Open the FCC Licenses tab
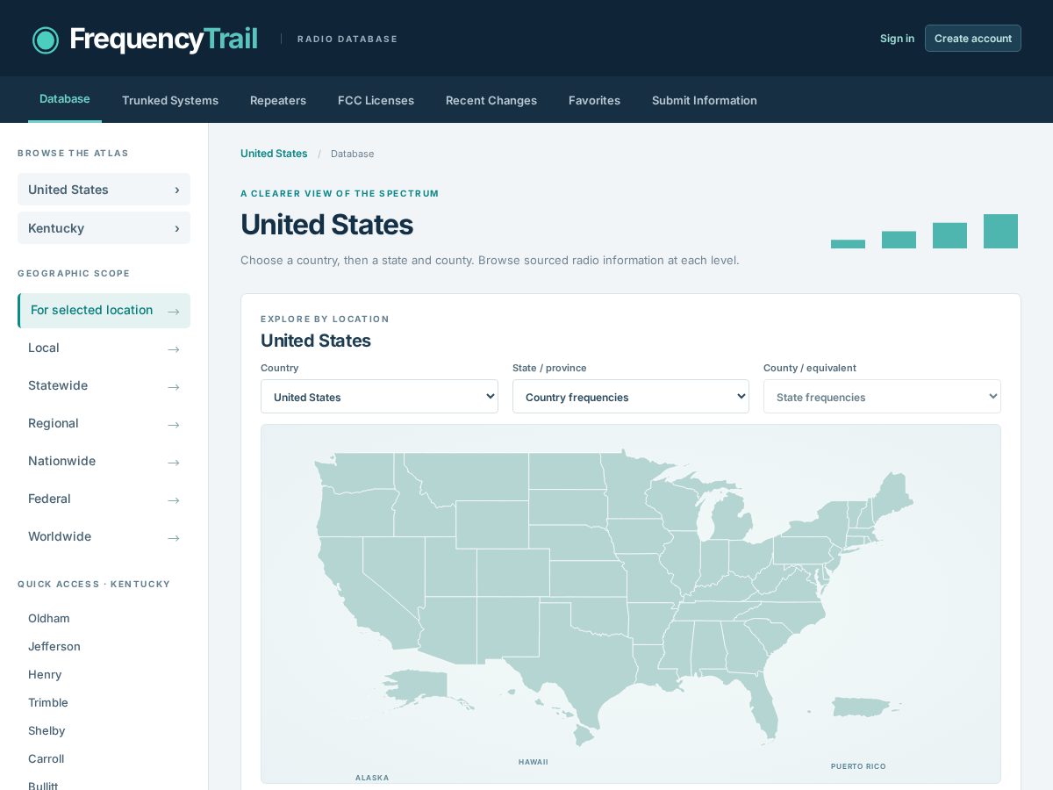This screenshot has width=1053, height=790. click(376, 100)
